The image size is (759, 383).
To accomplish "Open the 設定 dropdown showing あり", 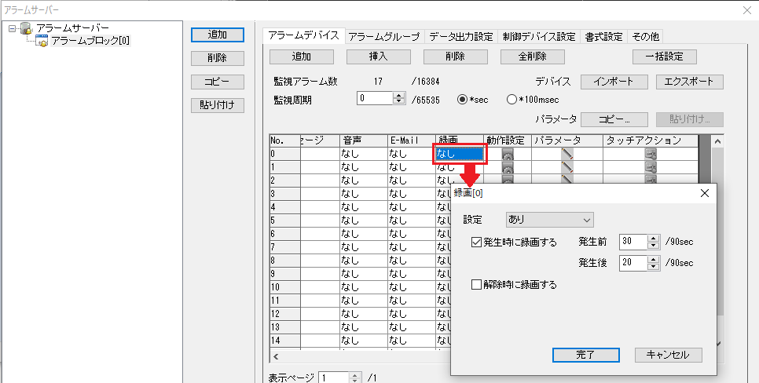I will coord(550,220).
